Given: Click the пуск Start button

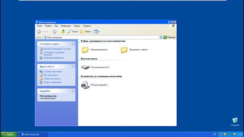Looking at the screenshot, I should coord(9,134).
